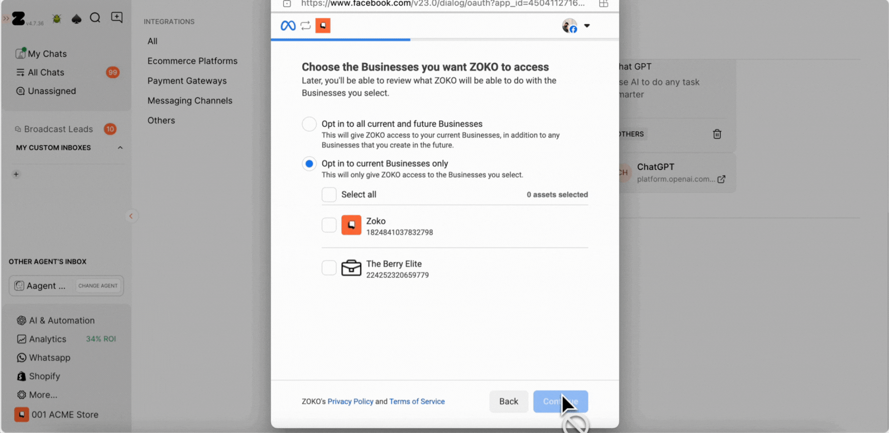Viewport: 889px width, 433px height.
Task: Open Shopify section
Action: (44, 376)
